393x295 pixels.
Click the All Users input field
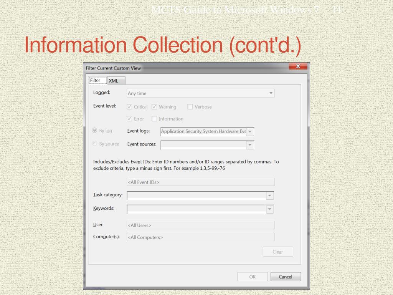pyautogui.click(x=200, y=225)
